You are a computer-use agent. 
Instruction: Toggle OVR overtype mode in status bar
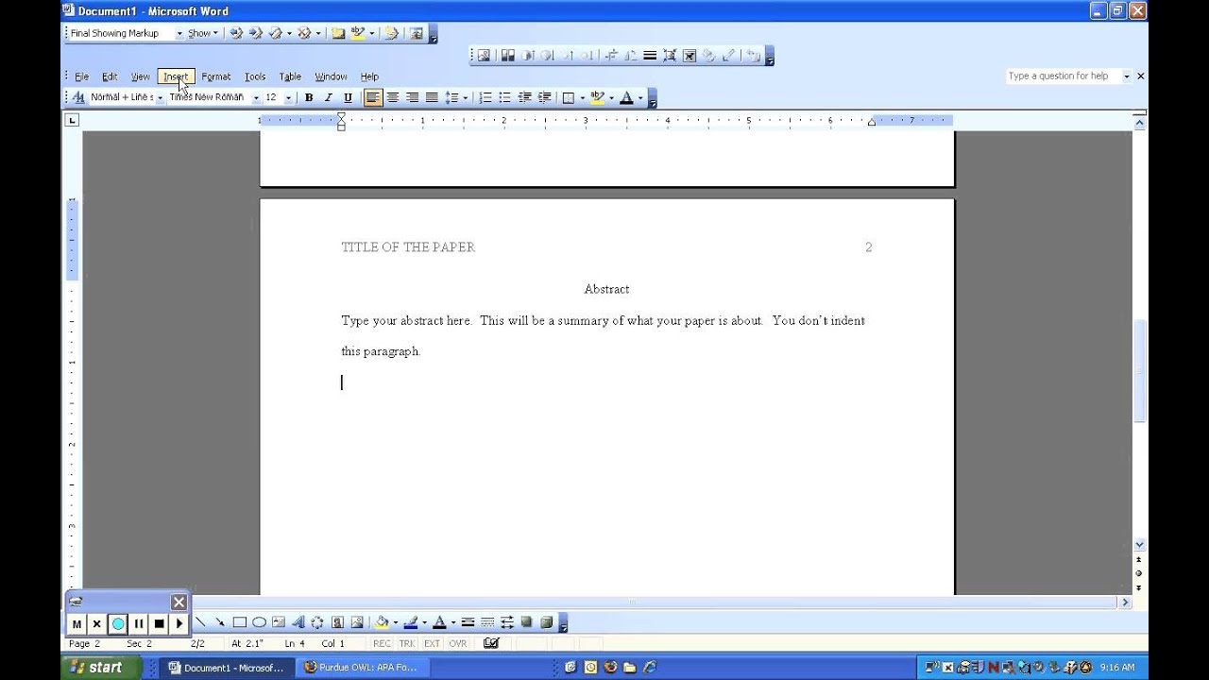coord(458,643)
